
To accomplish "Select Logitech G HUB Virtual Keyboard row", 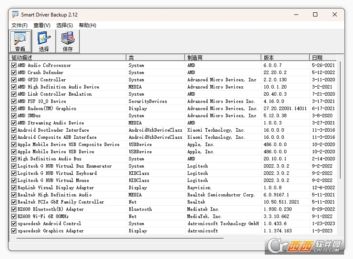I will click(173, 174).
